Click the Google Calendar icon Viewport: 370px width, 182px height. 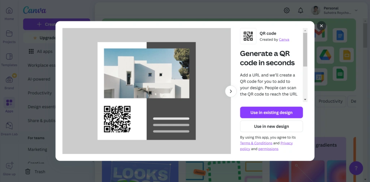[321, 77]
